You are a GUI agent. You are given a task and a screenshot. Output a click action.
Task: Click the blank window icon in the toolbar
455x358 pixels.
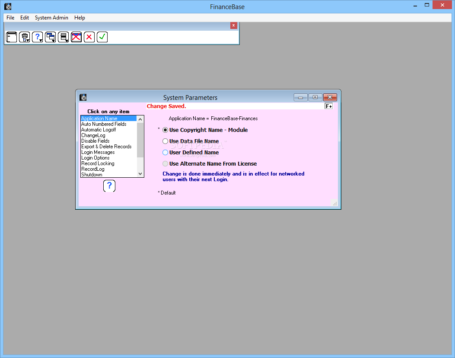[11, 37]
